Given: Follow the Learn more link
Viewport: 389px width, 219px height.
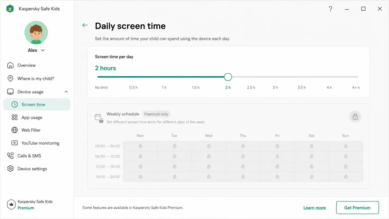Looking at the screenshot, I should pyautogui.click(x=314, y=208).
